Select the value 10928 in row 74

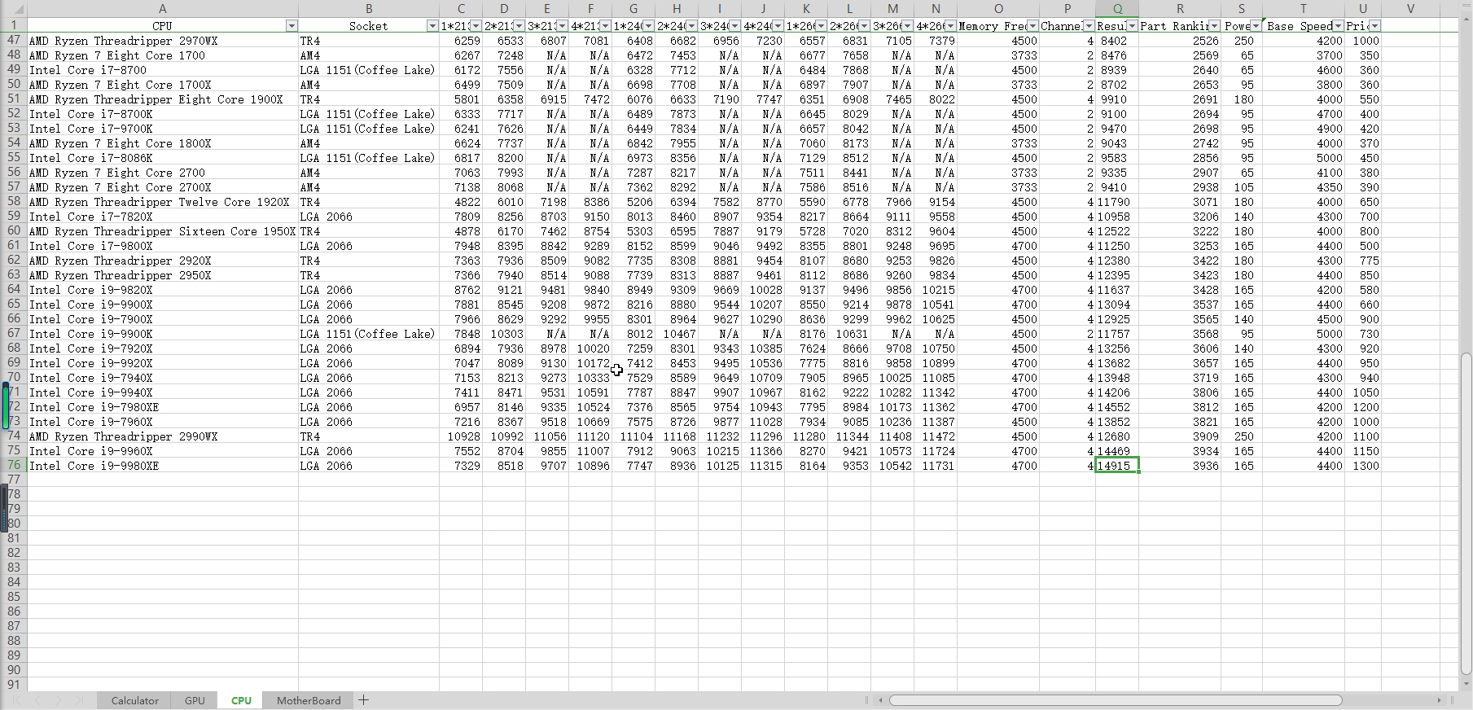pyautogui.click(x=461, y=436)
